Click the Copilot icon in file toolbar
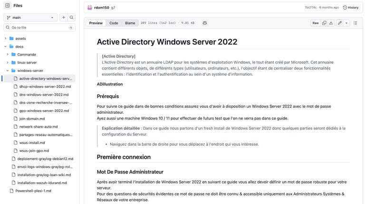 click(x=205, y=23)
